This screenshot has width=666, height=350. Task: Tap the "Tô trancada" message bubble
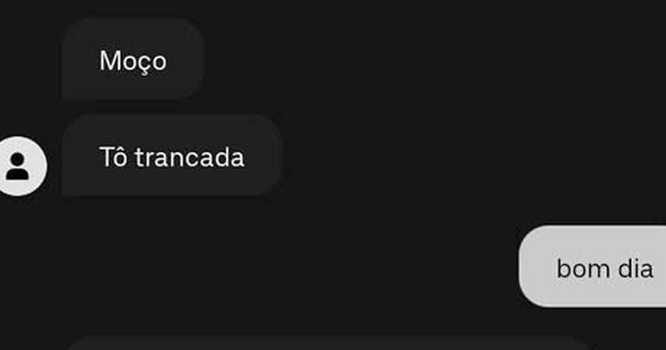[173, 156]
